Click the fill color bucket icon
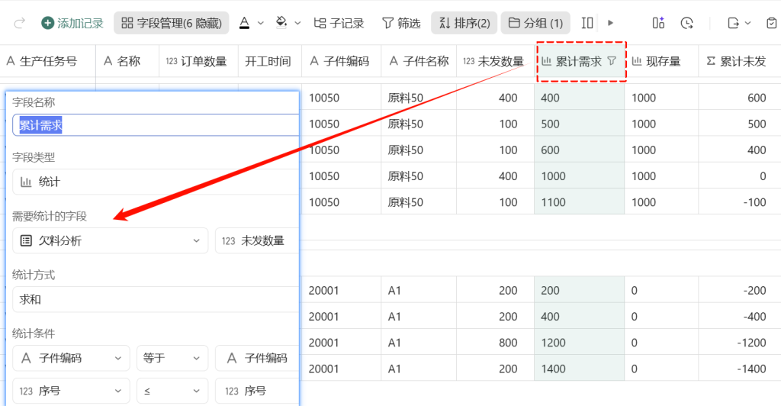Viewport: 781px width, 406px height. (281, 22)
